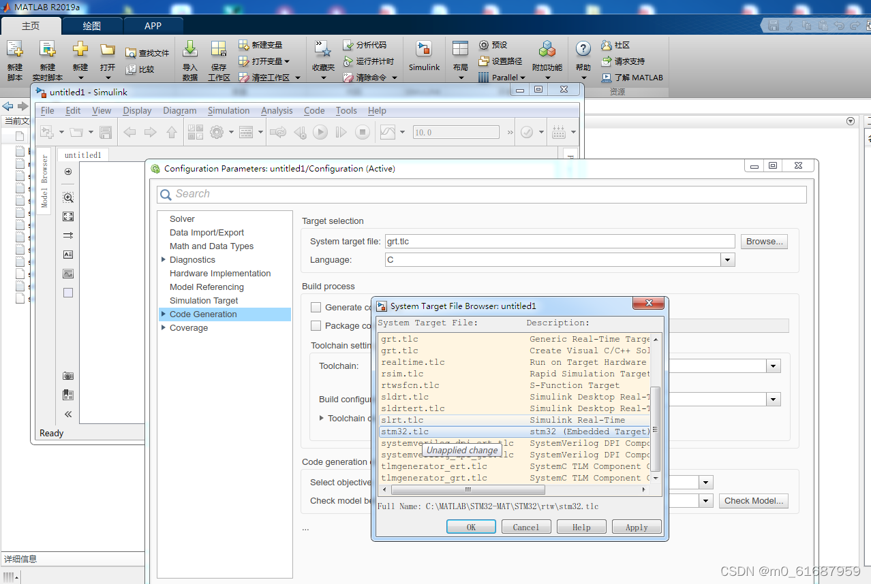Open the File menu in Simulink
Screen dimensions: 871x584
tap(48, 110)
